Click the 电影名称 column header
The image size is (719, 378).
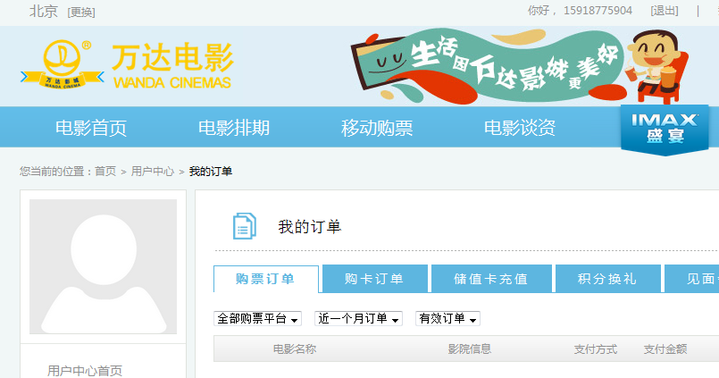pyautogui.click(x=295, y=349)
